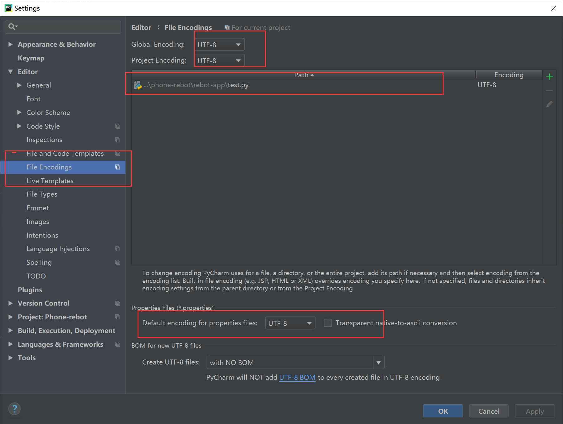Viewport: 563px width, 424px height.
Task: Expand the Languages & Frameworks section
Action: (x=11, y=344)
